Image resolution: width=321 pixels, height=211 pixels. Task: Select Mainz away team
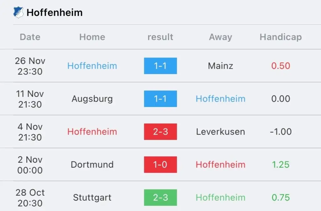pyautogui.click(x=220, y=66)
